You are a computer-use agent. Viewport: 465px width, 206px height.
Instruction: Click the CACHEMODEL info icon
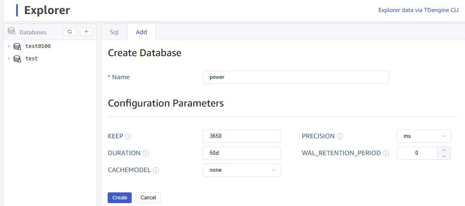(x=156, y=170)
